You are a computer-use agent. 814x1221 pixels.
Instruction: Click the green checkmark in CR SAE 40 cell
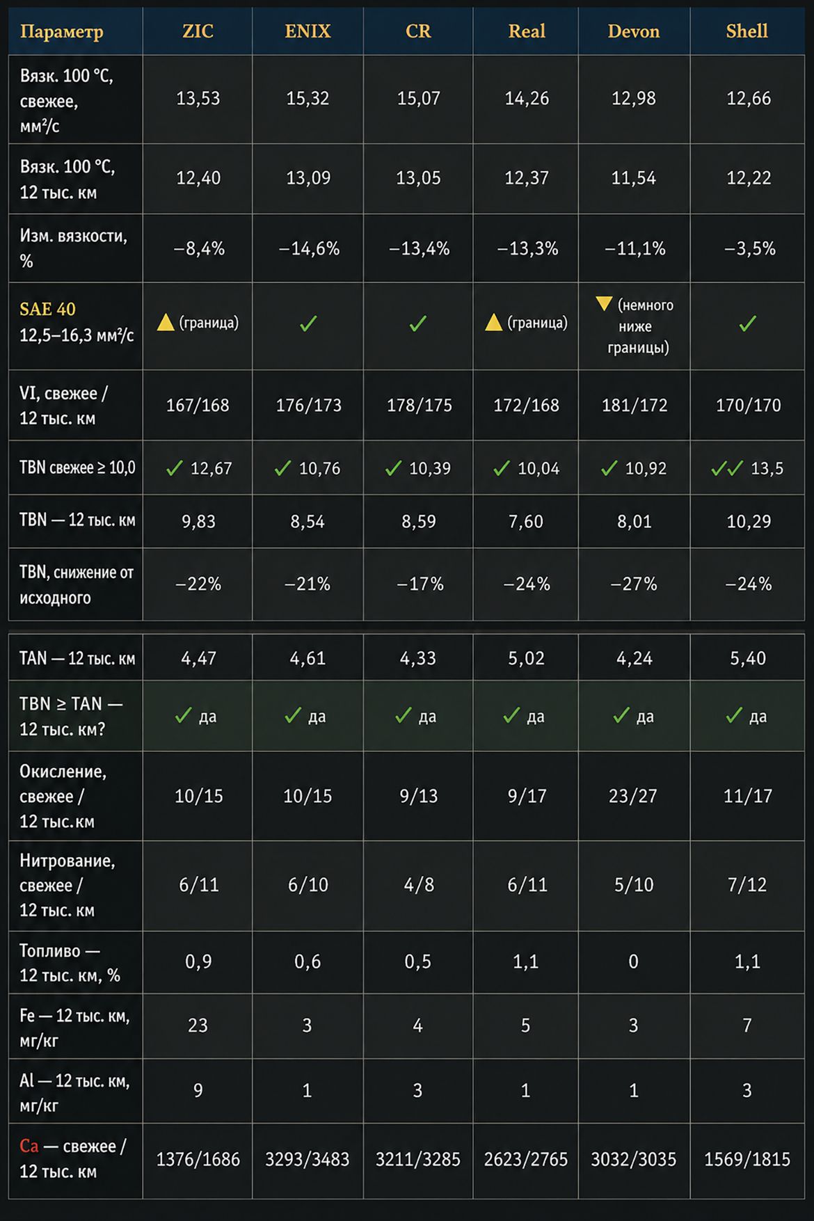(x=417, y=324)
